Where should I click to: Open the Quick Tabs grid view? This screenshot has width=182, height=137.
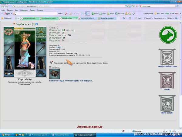[x=16, y=18]
